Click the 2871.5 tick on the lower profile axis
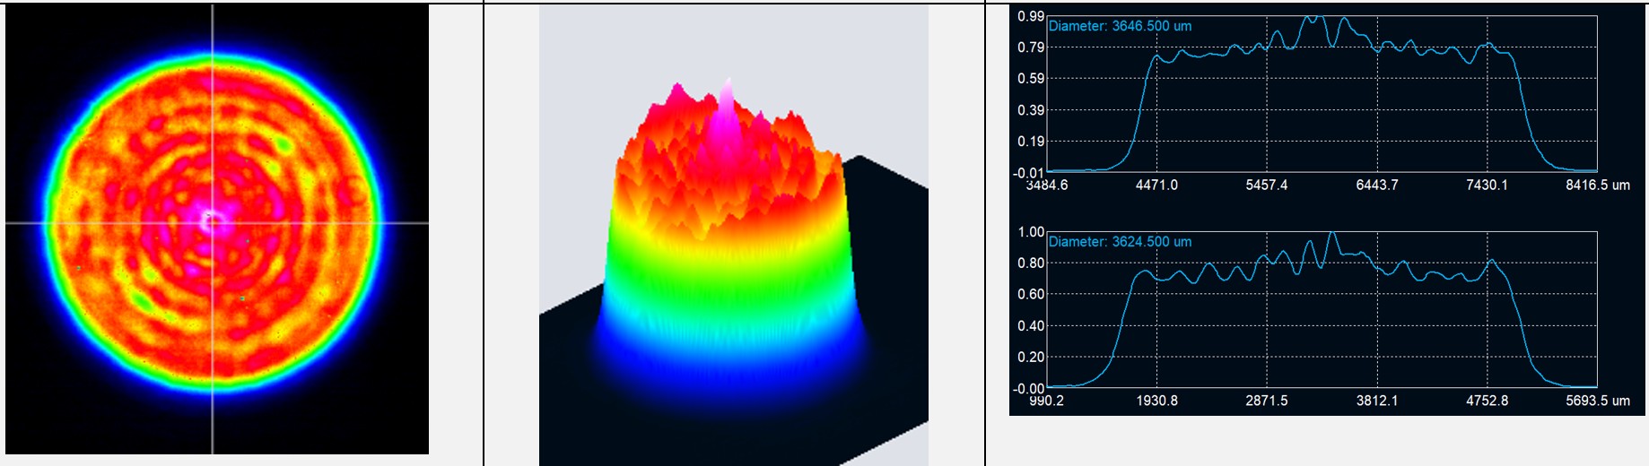 [1266, 401]
